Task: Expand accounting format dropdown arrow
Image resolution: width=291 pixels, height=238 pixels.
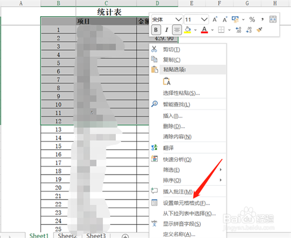Action: tap(243, 20)
